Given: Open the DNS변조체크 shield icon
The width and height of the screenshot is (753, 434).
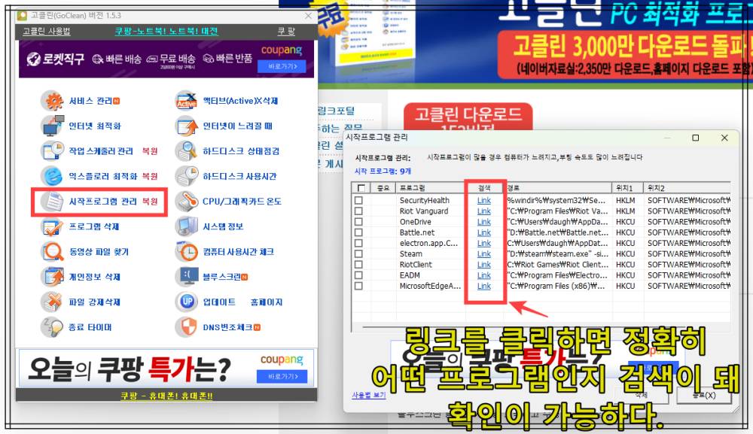Looking at the screenshot, I should click(187, 327).
